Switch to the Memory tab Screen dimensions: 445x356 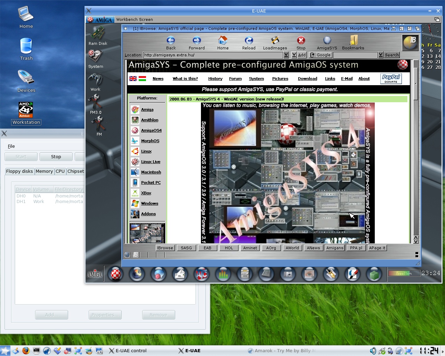(44, 171)
